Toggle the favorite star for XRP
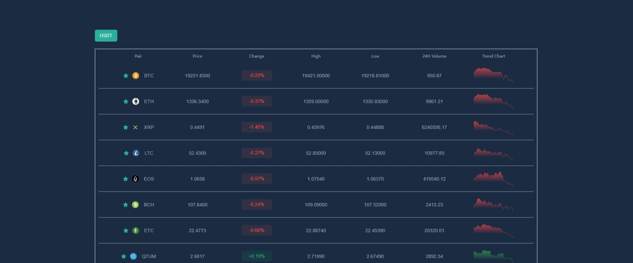Screen dimensions: 633x263 pyautogui.click(x=126, y=127)
